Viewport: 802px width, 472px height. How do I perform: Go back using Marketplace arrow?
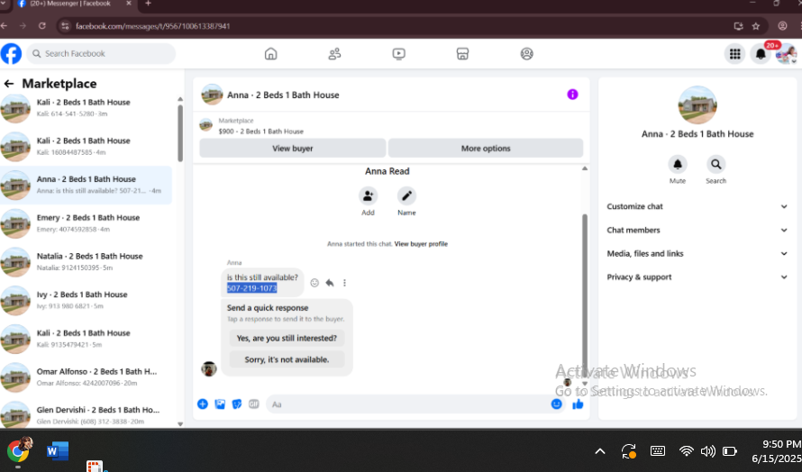coord(9,84)
